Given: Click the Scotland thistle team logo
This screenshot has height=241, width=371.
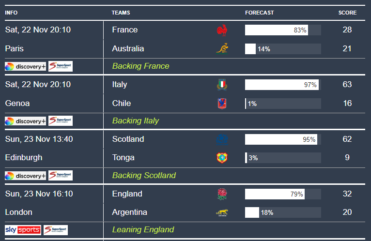Looking at the screenshot, I should [x=222, y=139].
